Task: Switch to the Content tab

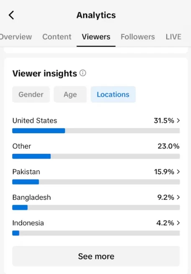Action: 57,37
